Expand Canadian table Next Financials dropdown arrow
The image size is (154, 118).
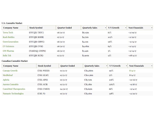pyautogui.click(x=152, y=66)
